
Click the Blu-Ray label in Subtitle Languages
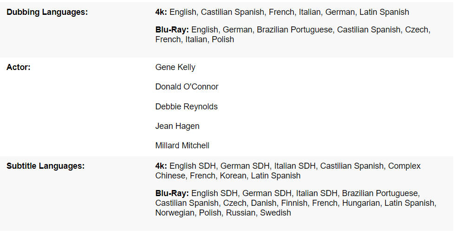(172, 193)
